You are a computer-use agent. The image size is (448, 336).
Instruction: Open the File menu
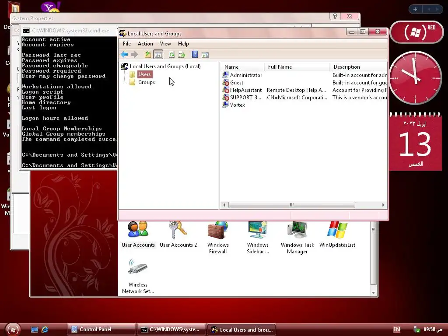click(127, 44)
